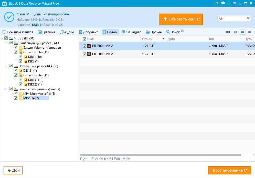
Task: Go back with Дом button
Action: click(x=13, y=170)
